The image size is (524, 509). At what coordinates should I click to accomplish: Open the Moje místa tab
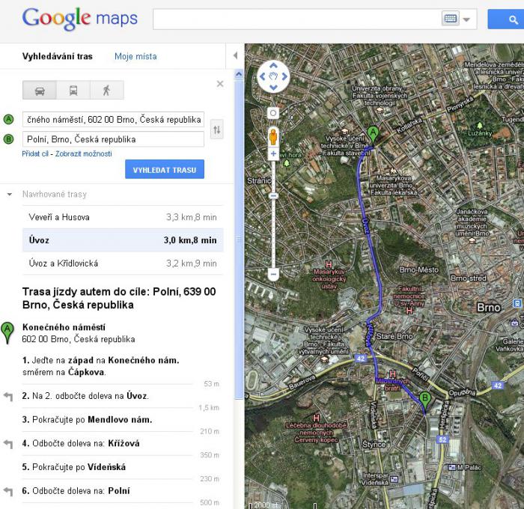(x=135, y=56)
